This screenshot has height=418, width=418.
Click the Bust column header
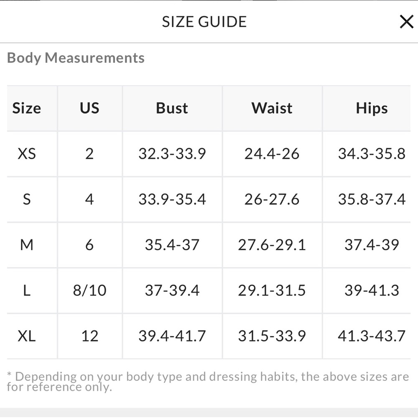(172, 108)
